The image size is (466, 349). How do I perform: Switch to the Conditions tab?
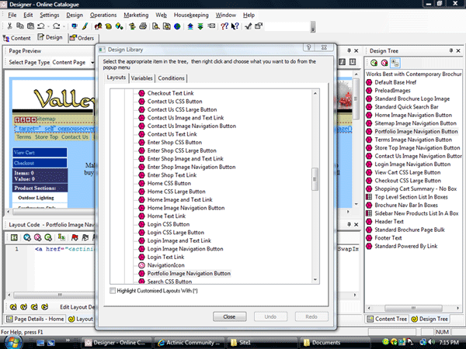point(172,78)
